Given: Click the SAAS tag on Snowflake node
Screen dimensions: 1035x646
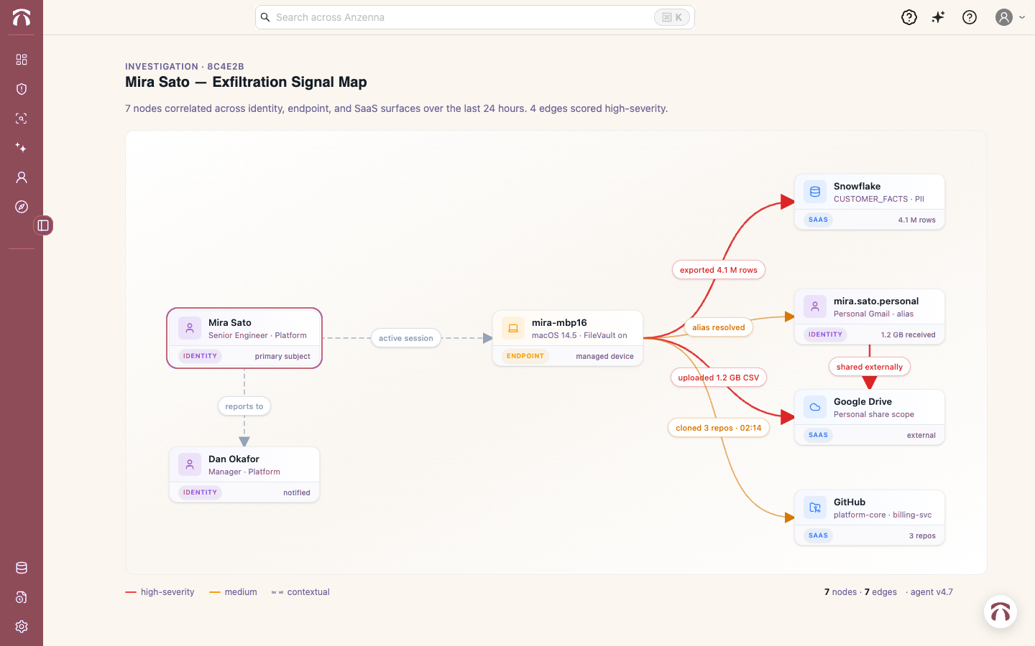Looking at the screenshot, I should (x=818, y=220).
